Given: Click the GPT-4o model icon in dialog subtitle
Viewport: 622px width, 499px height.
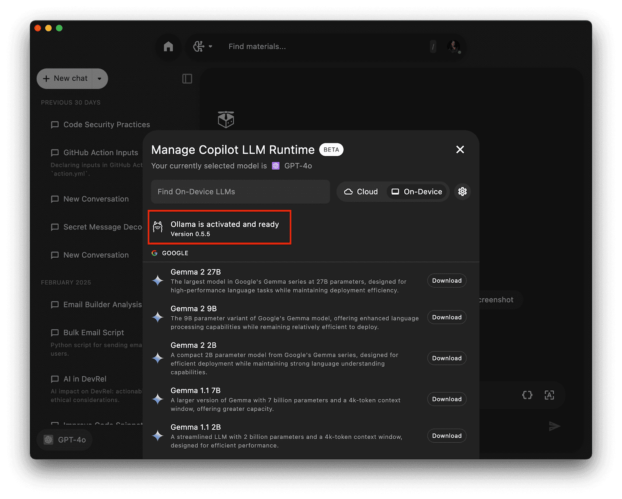Looking at the screenshot, I should (x=276, y=166).
